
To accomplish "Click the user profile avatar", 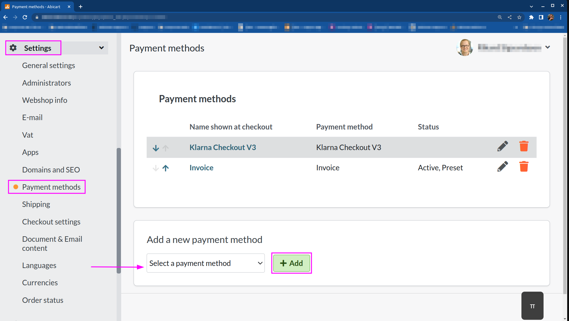I will tap(465, 47).
